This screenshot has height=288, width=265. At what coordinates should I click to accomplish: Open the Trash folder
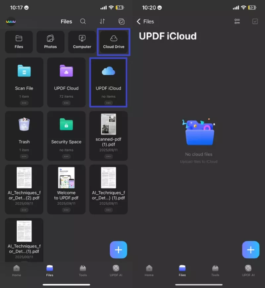(x=24, y=136)
